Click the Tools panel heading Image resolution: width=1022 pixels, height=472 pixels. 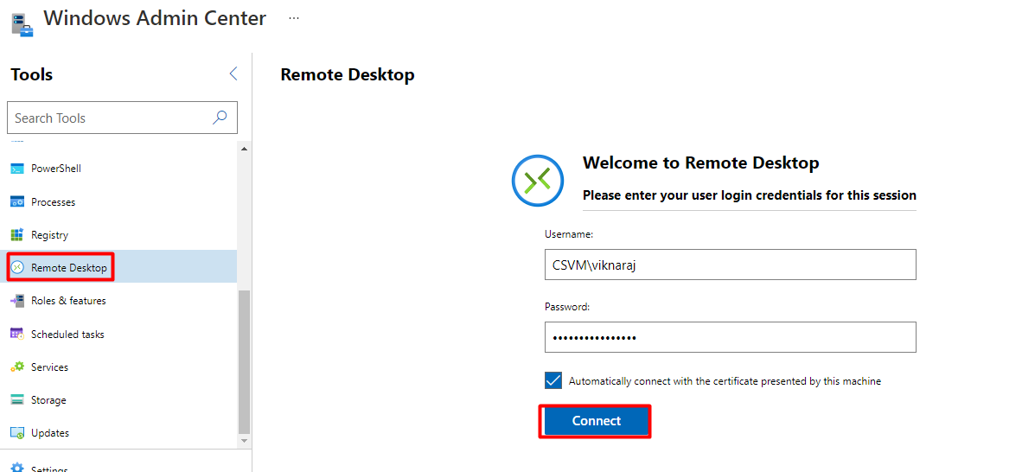click(x=32, y=74)
